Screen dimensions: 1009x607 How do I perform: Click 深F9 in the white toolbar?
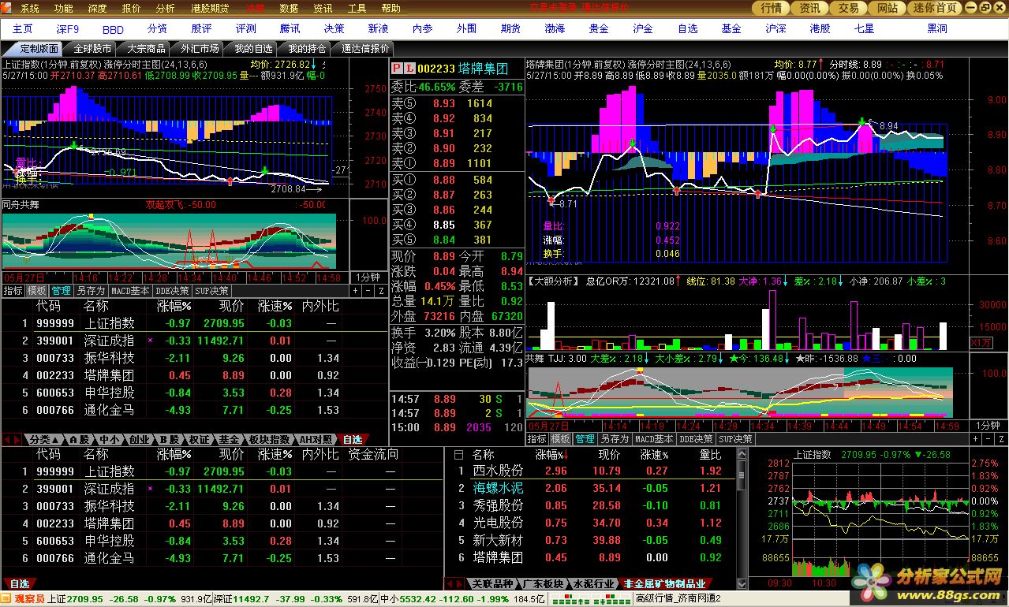pyautogui.click(x=68, y=28)
